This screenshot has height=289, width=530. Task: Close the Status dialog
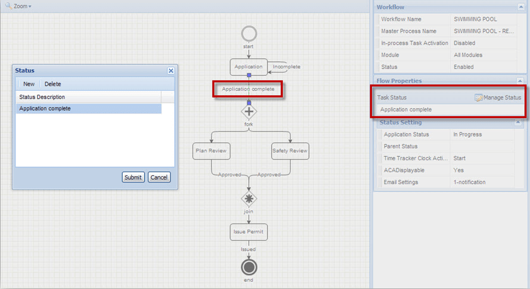click(171, 70)
